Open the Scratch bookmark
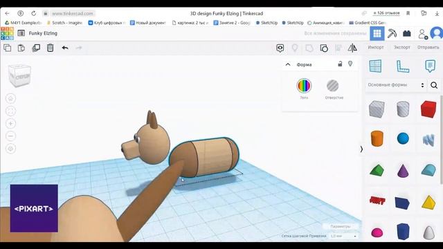This screenshot has height=249, width=443. click(x=64, y=23)
